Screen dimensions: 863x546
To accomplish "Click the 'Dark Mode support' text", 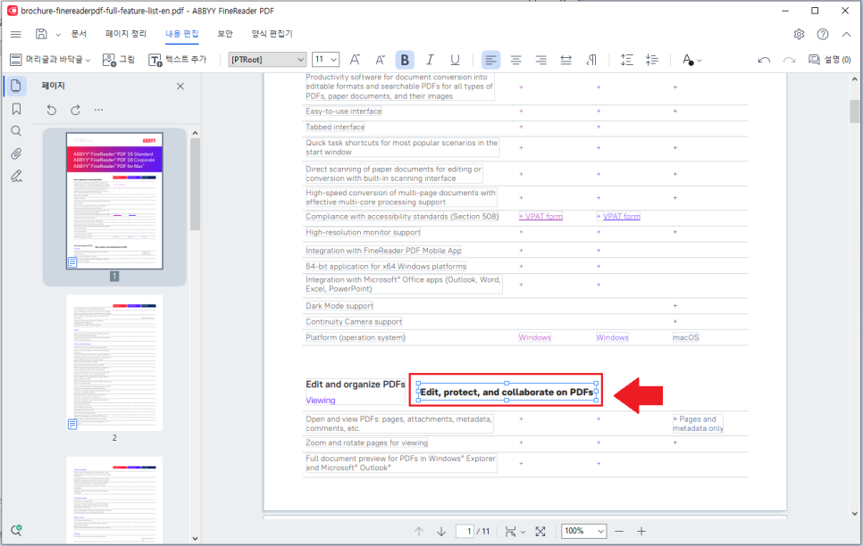I will tap(339, 306).
